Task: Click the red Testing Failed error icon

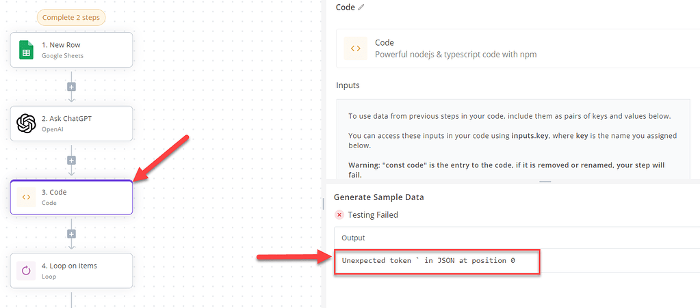Action: pos(339,215)
